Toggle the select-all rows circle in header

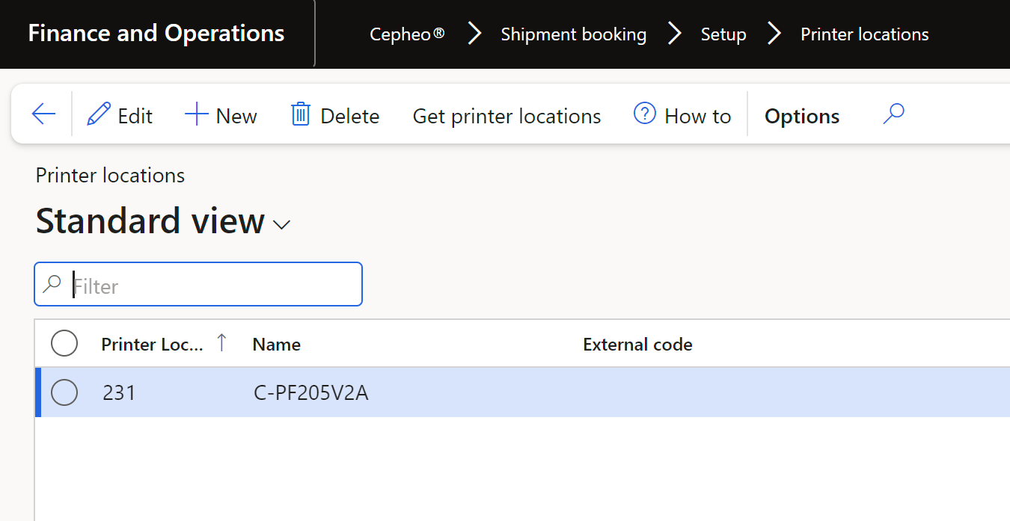[x=64, y=344]
